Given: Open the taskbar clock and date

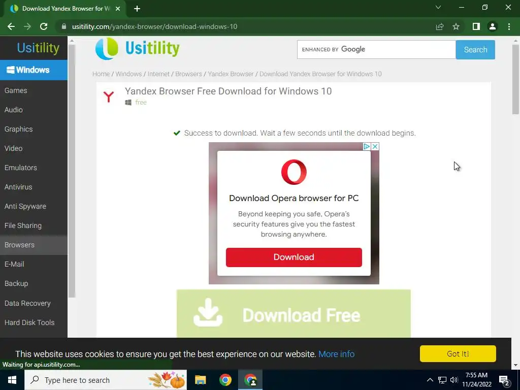Looking at the screenshot, I should [x=476, y=380].
